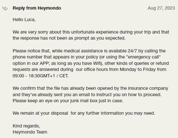
Task: Click the text "24/7" in the message
Action: 132,51
